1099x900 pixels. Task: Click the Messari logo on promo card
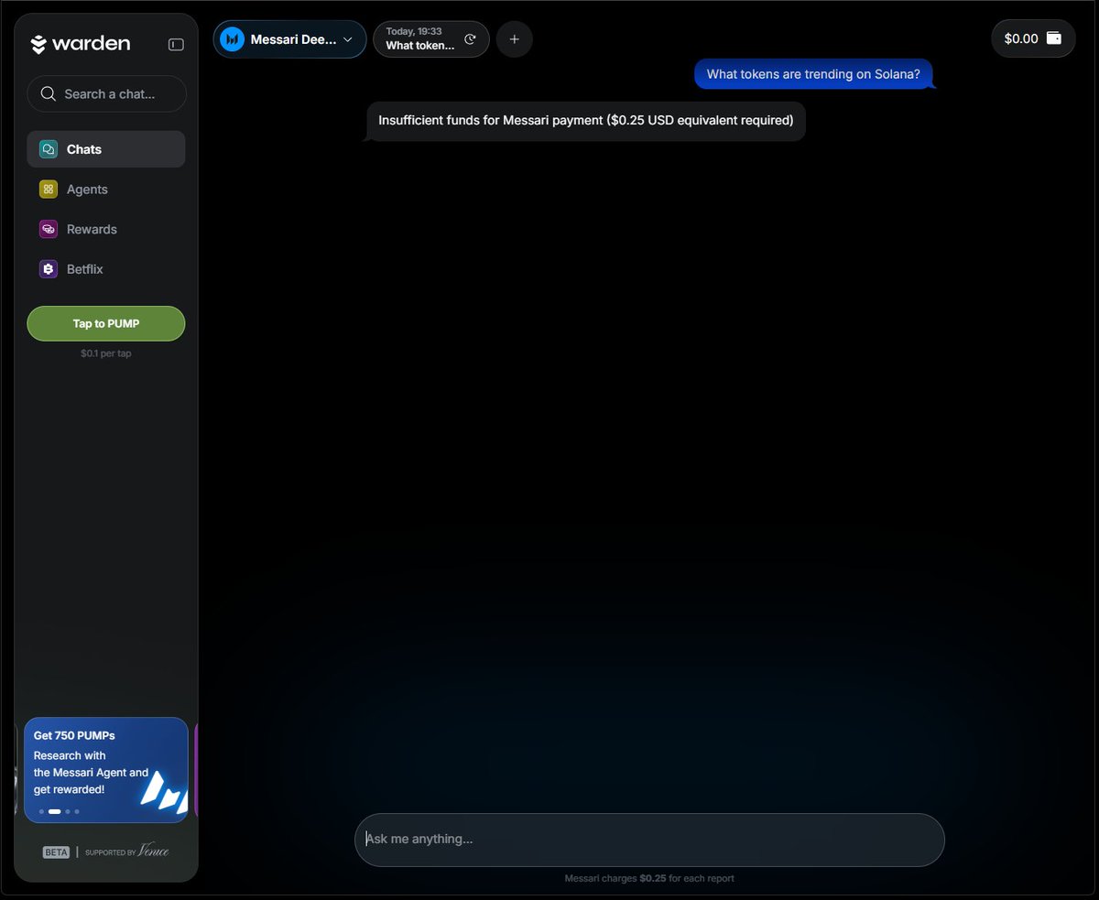click(165, 791)
